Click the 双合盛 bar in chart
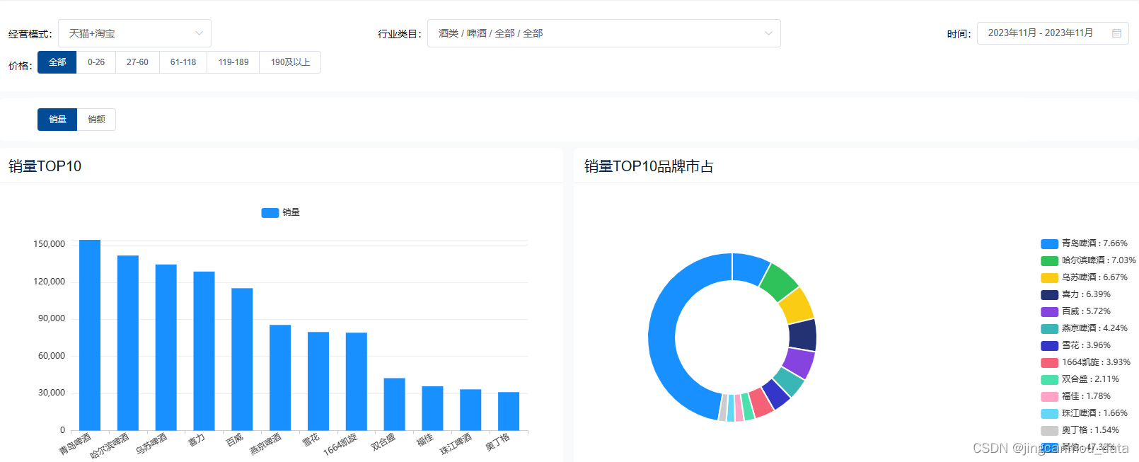1139x462 pixels. (x=395, y=404)
